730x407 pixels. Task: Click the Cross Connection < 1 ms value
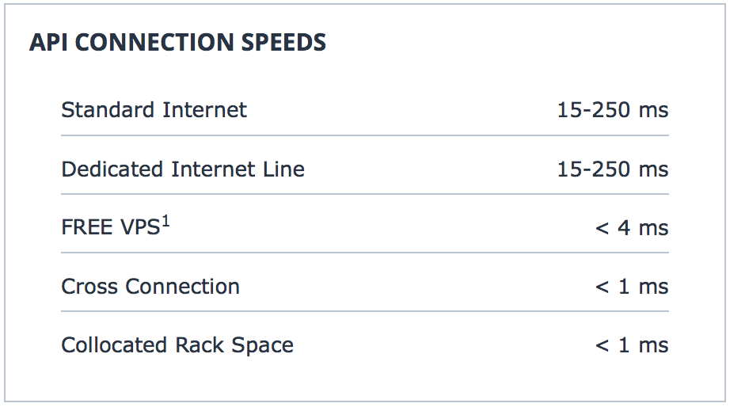click(631, 287)
